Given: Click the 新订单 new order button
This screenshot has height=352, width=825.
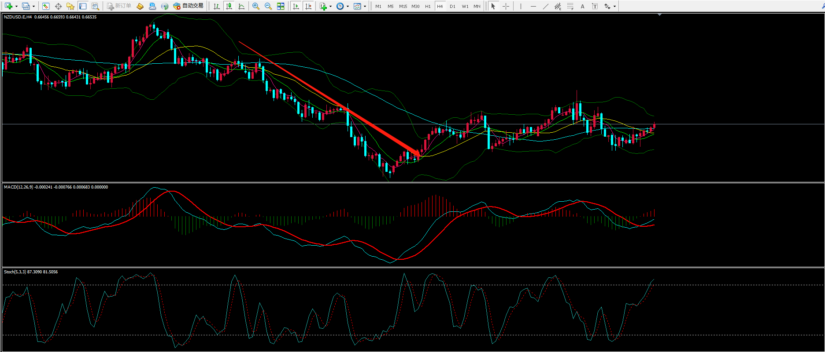Looking at the screenshot, I should click(119, 6).
